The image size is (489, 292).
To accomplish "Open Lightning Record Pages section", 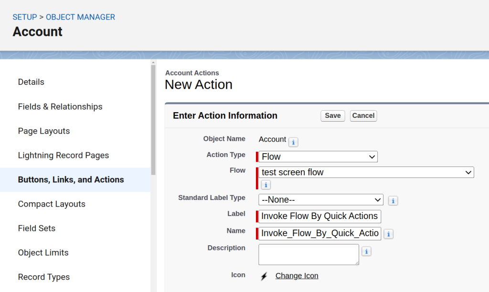I will click(x=64, y=155).
